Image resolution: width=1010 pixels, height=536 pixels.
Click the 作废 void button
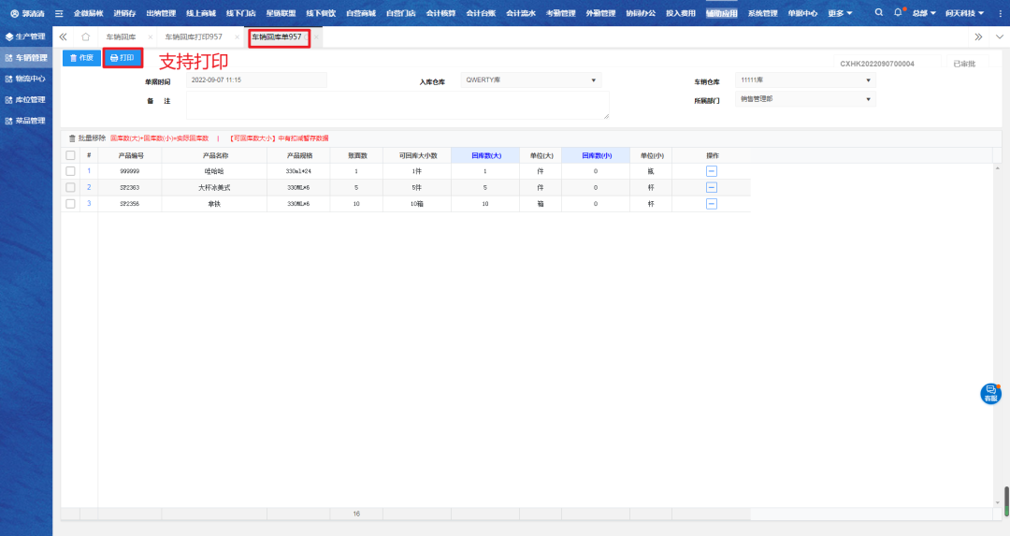click(81, 58)
